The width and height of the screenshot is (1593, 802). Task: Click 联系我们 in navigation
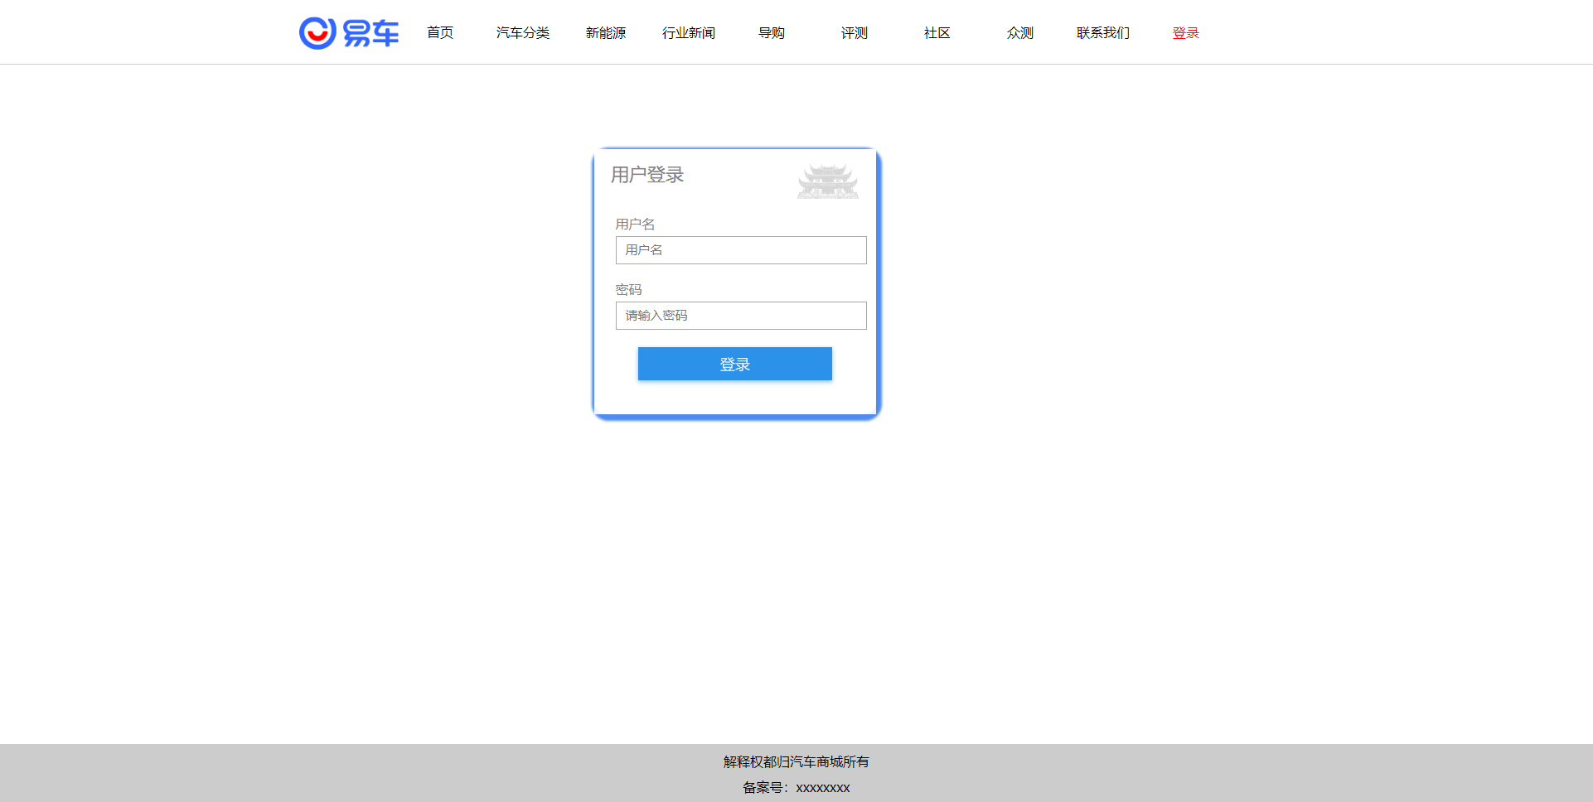click(x=1103, y=33)
